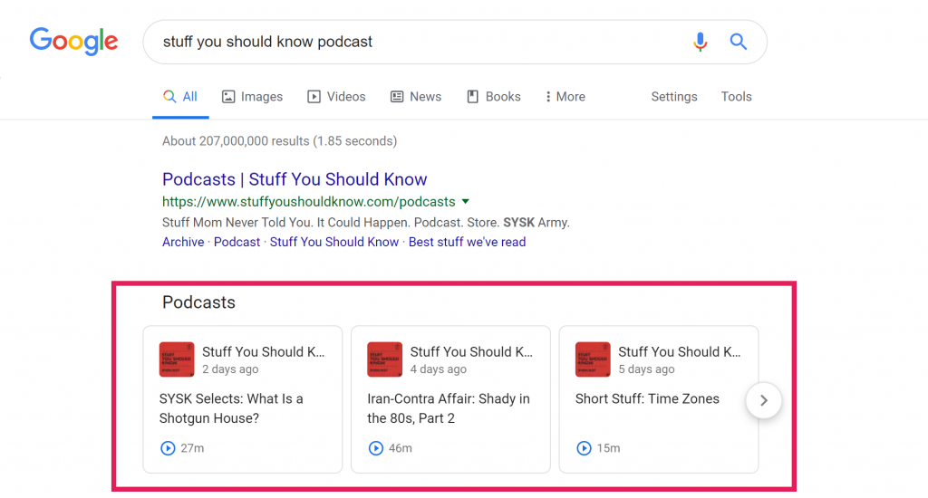
Task: Open the Books tab
Action: pos(494,96)
